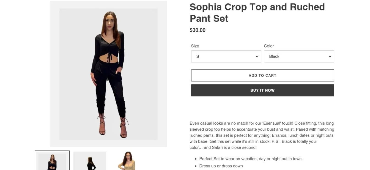Open the Color dropdown showing Black
The height and width of the screenshot is (170, 370).
point(299,56)
